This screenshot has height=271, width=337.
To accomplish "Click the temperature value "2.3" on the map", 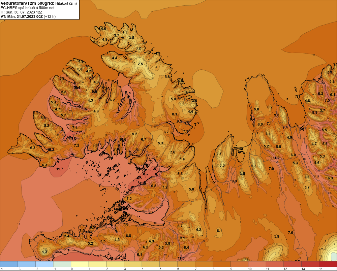I will [254, 166].
